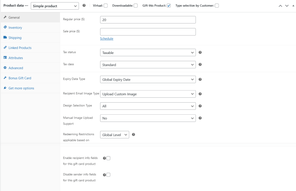Open Global Level restrictions dropdown
Screen dimensions: 296x191
tap(115, 135)
